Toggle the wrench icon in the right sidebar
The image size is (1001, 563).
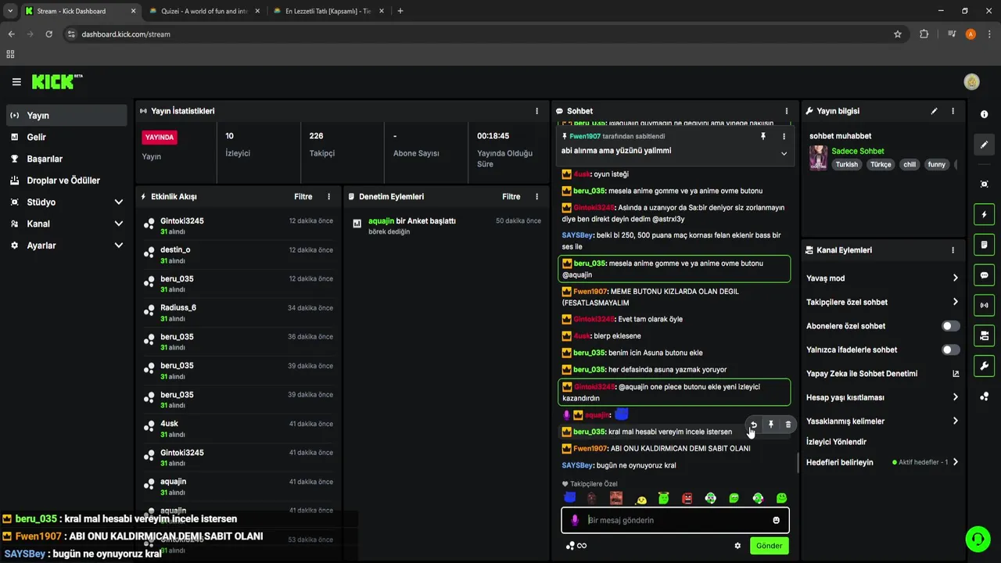coord(984,366)
